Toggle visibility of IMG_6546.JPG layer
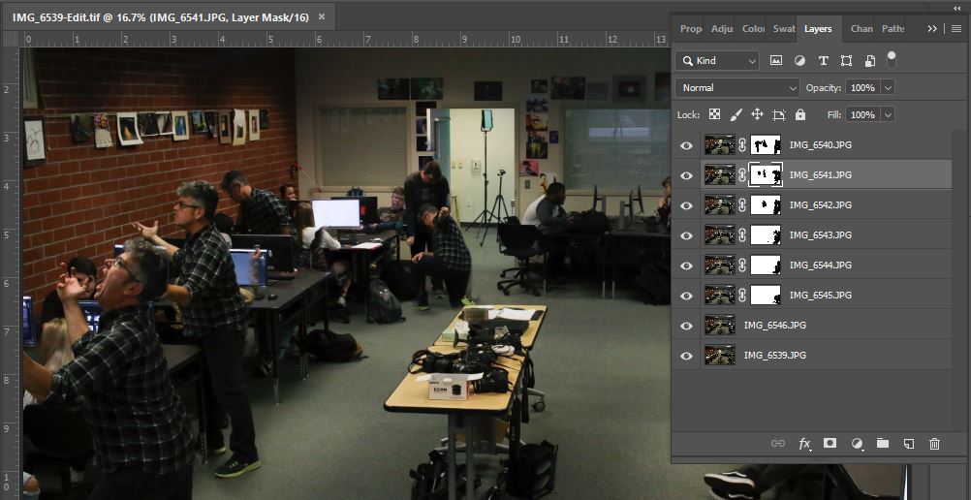The height and width of the screenshot is (500, 971). coord(687,326)
